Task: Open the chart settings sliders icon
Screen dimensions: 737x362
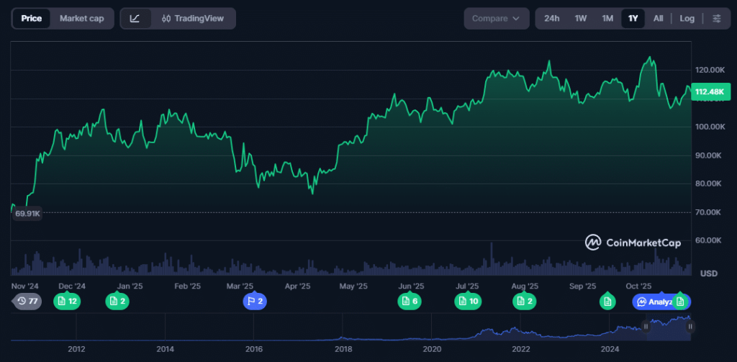Action: pyautogui.click(x=716, y=18)
